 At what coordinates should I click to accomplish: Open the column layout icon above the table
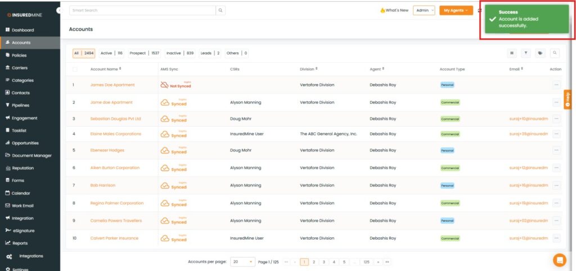[x=512, y=53]
